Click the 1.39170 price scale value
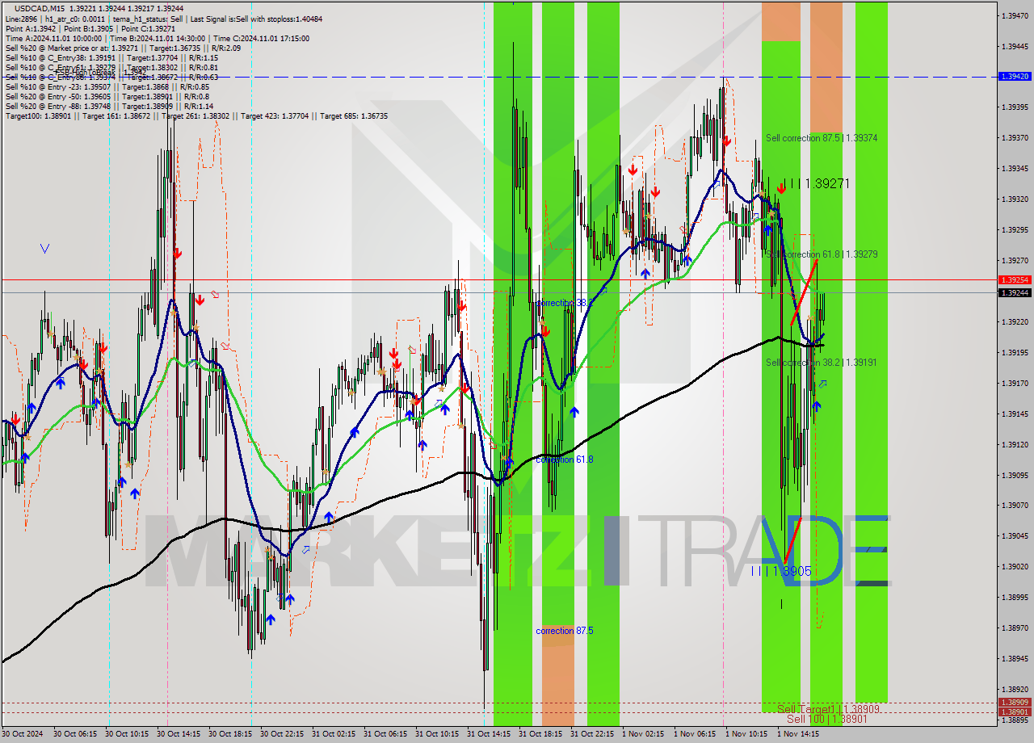 (1015, 383)
